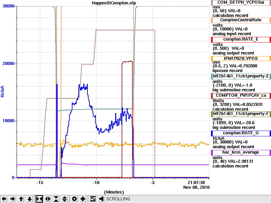
Task: Click the SCROLLING status text
Action: point(118,199)
